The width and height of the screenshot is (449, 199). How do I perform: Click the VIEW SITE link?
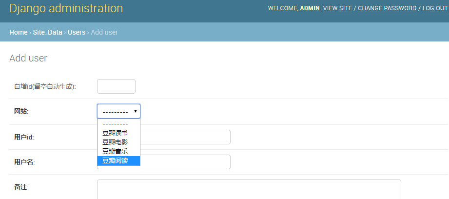[337, 8]
